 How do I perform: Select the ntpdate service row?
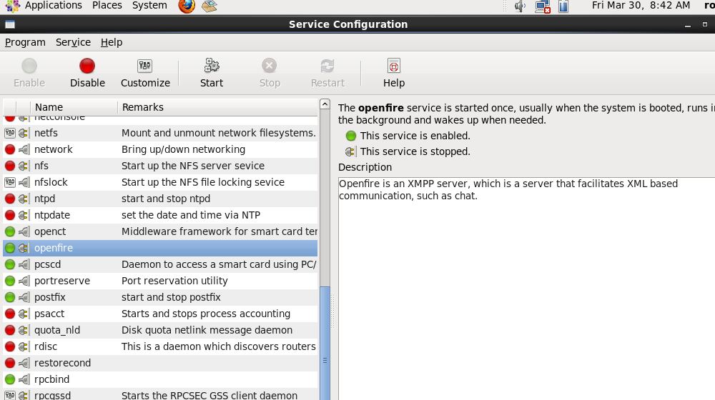160,215
